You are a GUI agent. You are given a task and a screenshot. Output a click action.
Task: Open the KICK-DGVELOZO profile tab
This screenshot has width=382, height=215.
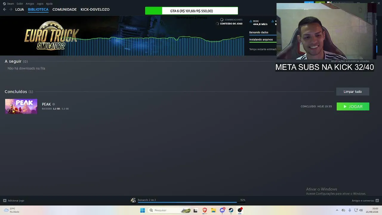tap(95, 10)
